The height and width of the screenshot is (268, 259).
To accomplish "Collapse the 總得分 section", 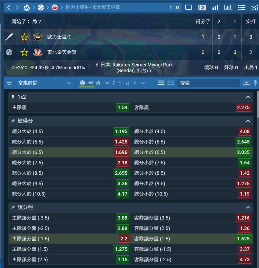I will (x=248, y=121).
